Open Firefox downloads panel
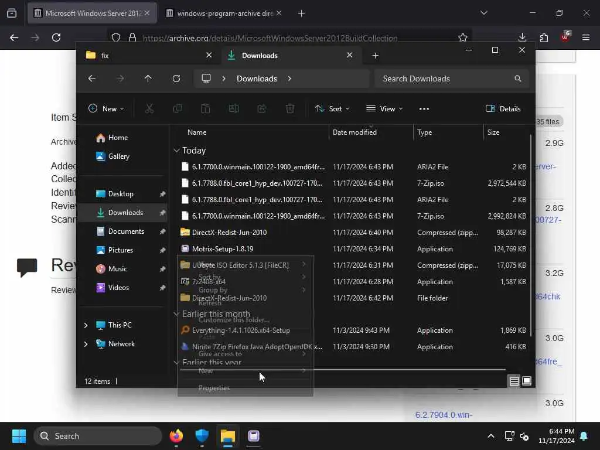The image size is (600, 450). pos(522,37)
